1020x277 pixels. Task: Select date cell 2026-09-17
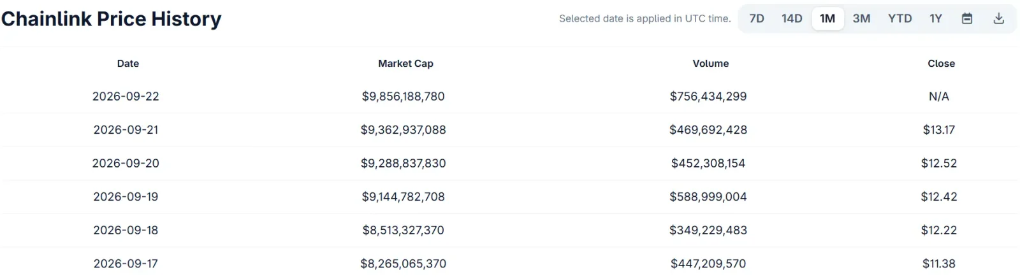(x=126, y=264)
